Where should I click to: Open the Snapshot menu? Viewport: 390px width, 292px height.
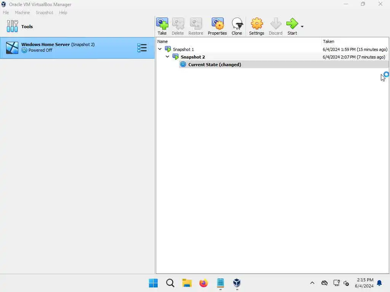45,13
